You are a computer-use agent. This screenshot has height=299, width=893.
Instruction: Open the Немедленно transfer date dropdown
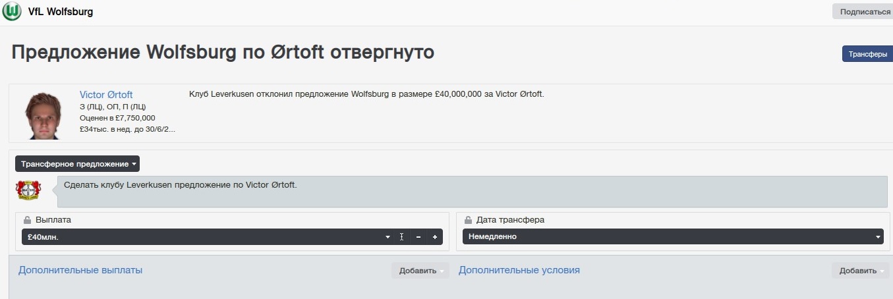point(672,237)
